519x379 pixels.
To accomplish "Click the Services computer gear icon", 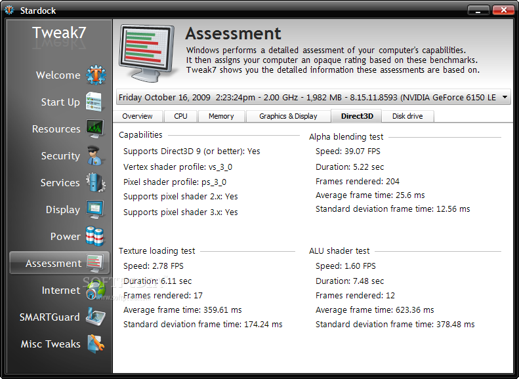I will tap(96, 182).
